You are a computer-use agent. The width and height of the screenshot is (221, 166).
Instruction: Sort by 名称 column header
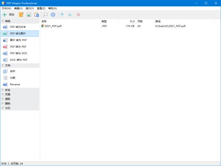(70, 21)
